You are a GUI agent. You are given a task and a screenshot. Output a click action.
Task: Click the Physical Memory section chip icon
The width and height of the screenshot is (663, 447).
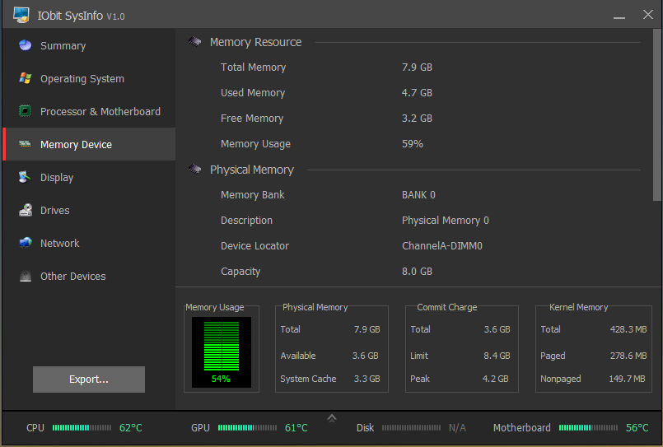click(x=195, y=169)
